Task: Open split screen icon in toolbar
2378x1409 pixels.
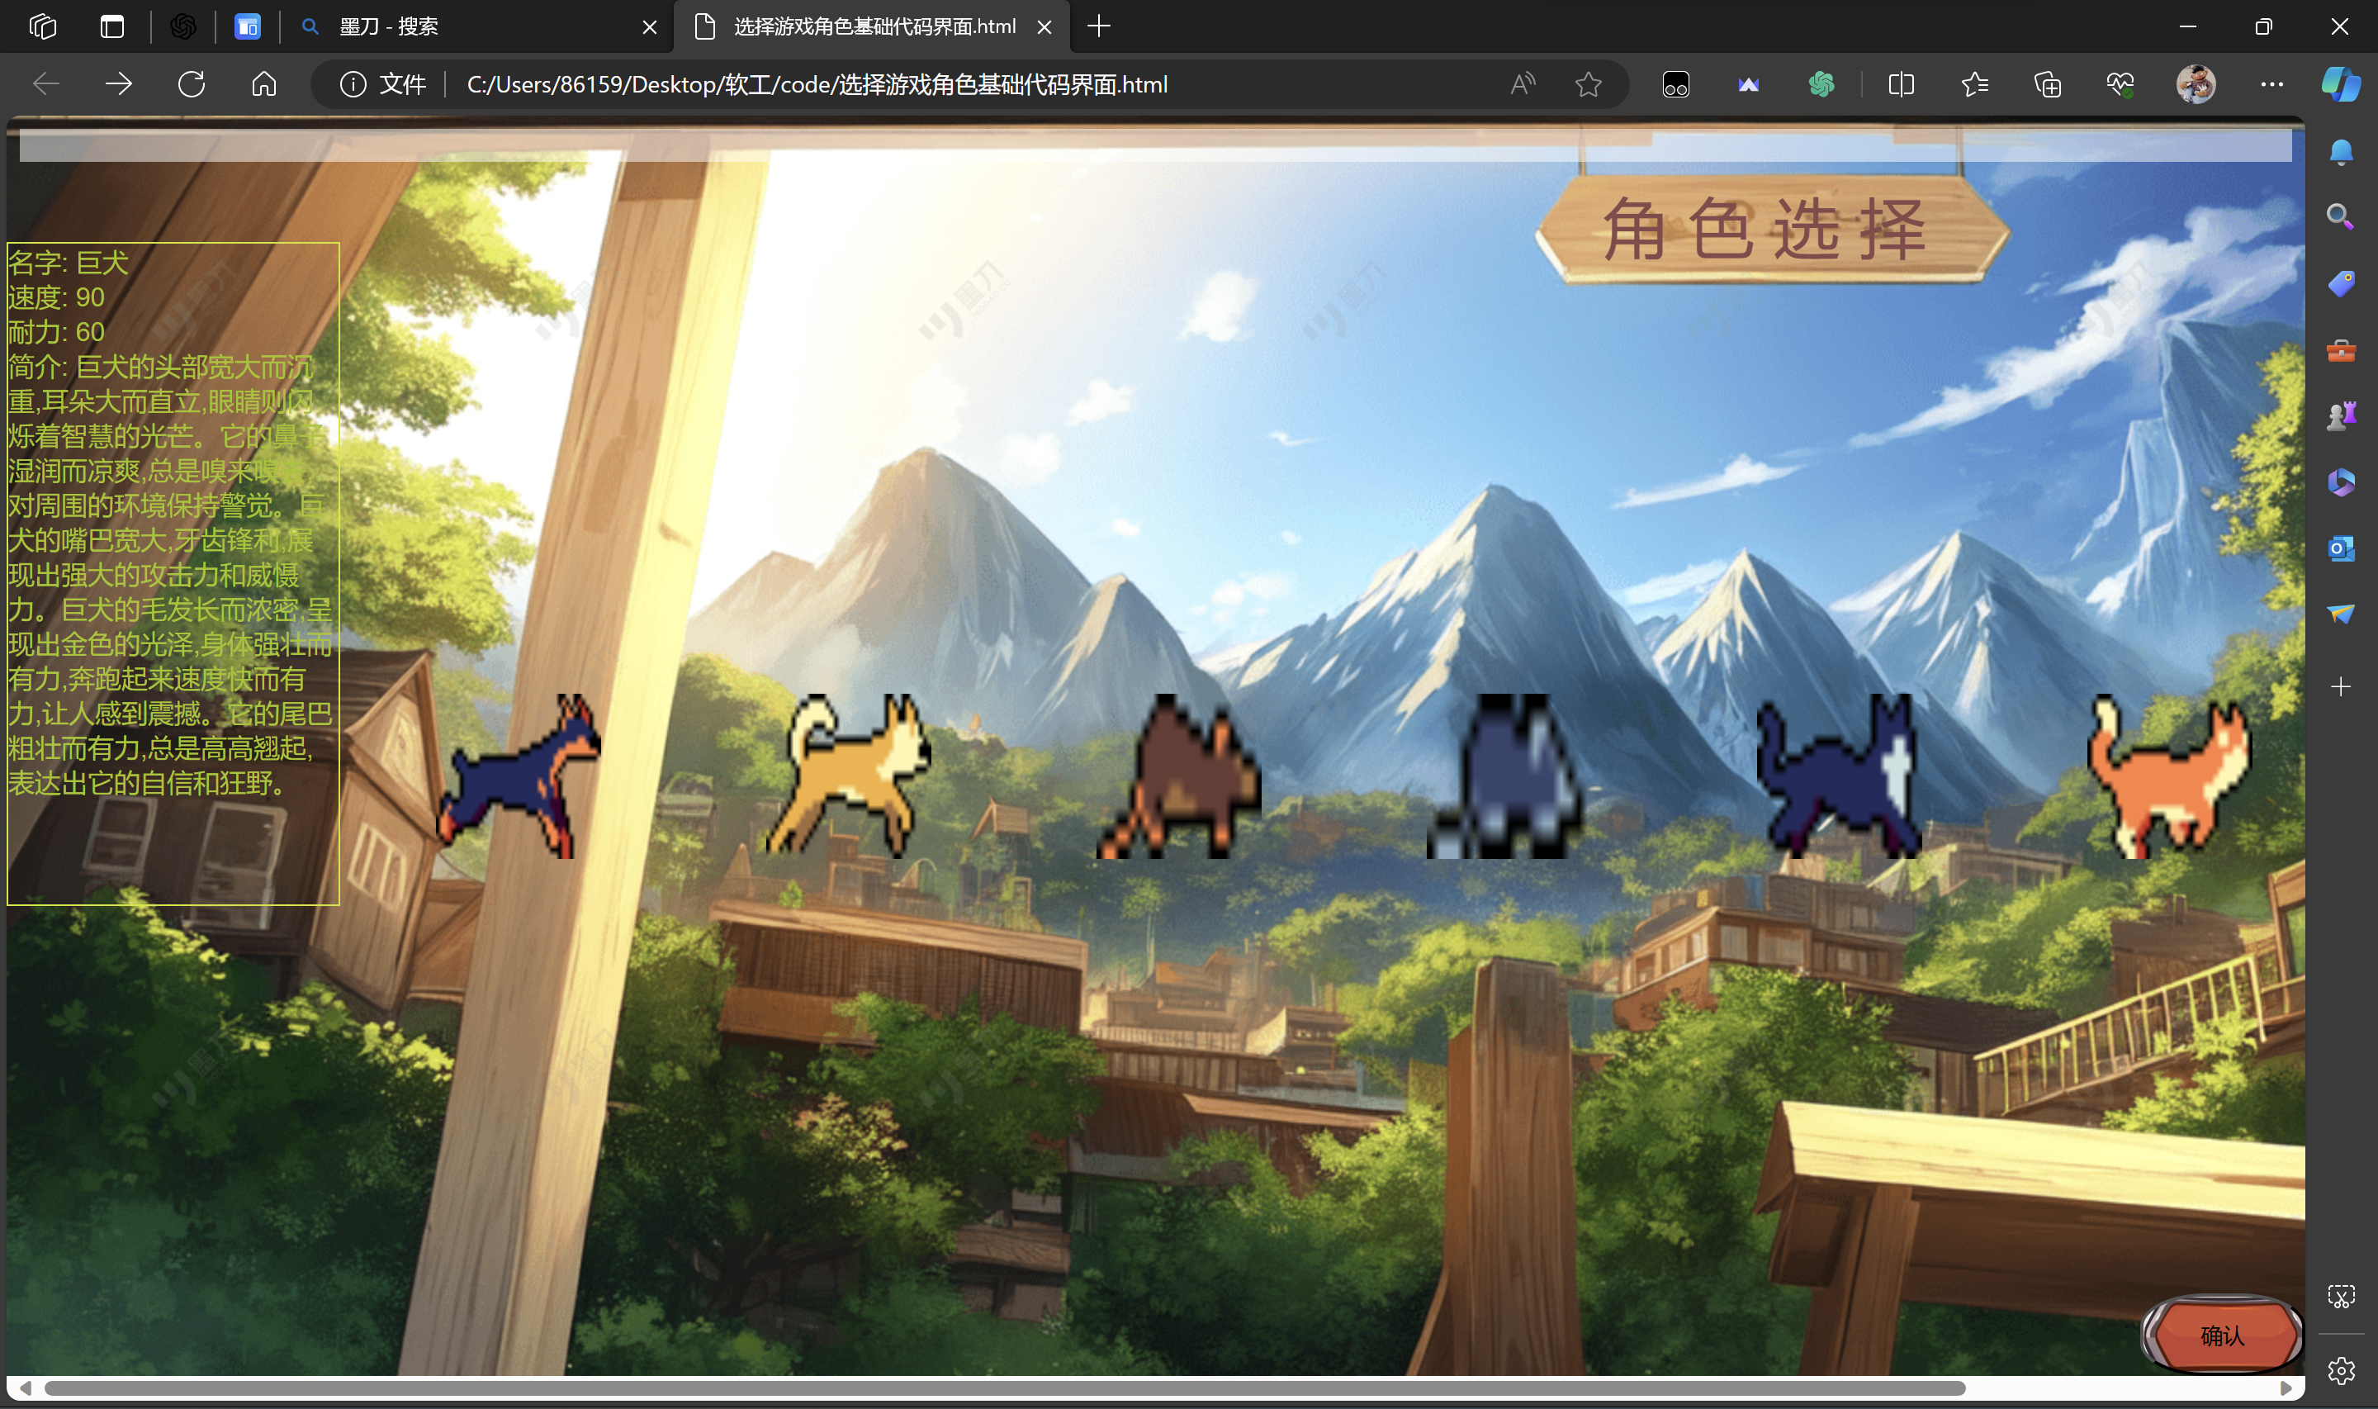Action: coord(1901,84)
